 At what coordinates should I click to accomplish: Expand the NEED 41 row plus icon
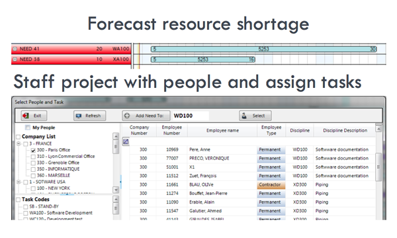click(15, 49)
